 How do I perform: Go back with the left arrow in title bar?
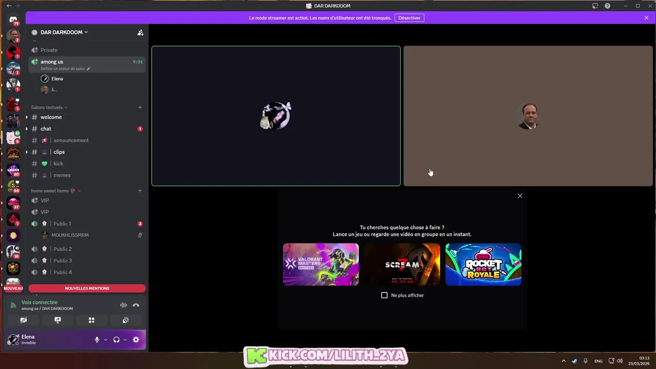[9, 6]
